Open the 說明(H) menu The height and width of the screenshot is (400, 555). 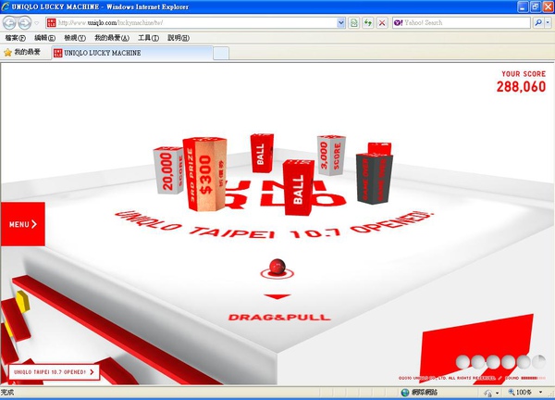[179, 38]
